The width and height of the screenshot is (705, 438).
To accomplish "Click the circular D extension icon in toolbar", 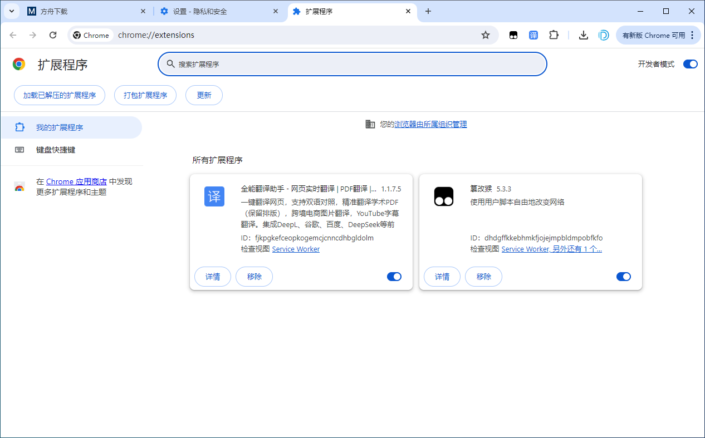I will [604, 35].
